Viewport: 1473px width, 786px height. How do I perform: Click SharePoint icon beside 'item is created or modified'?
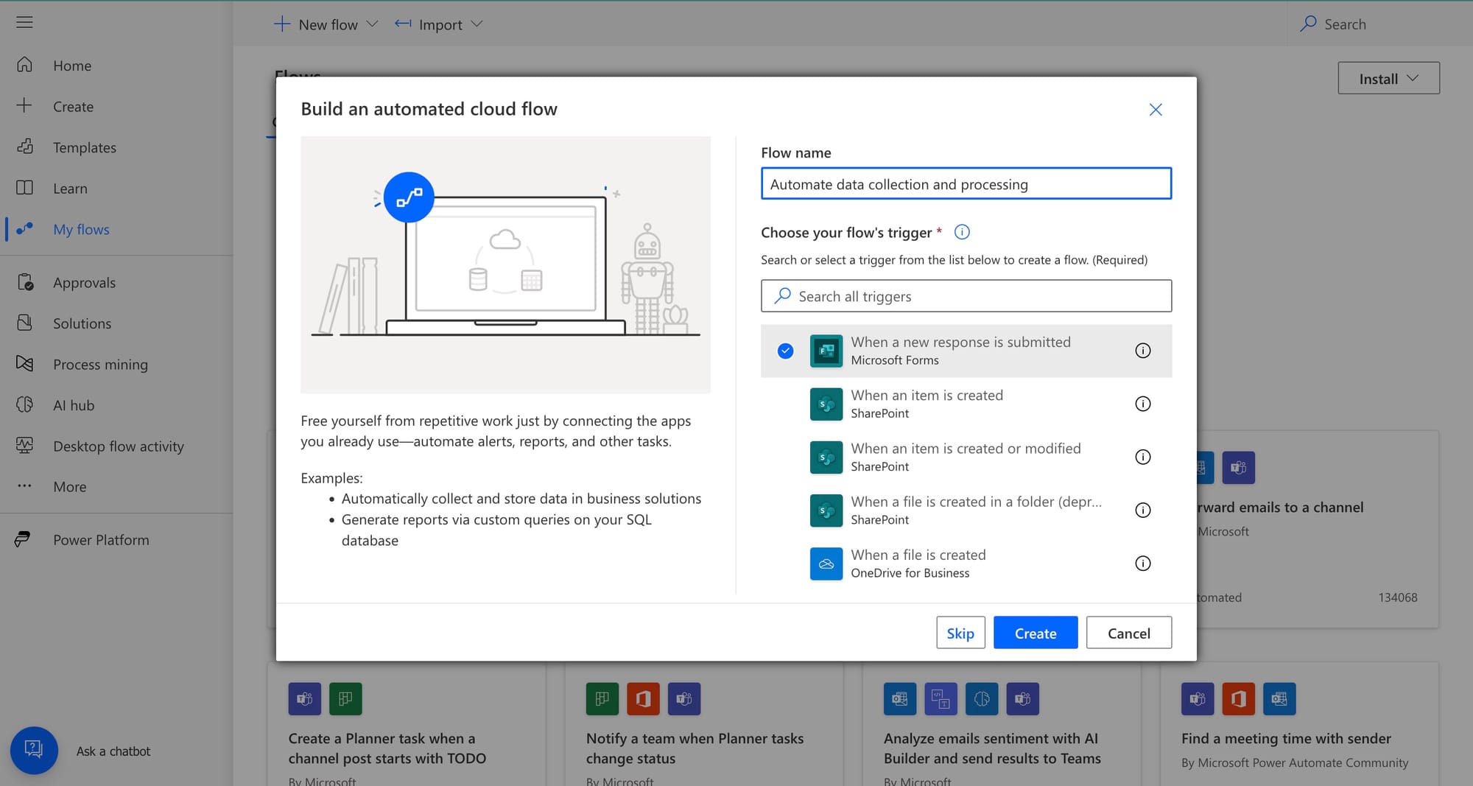[x=826, y=457]
